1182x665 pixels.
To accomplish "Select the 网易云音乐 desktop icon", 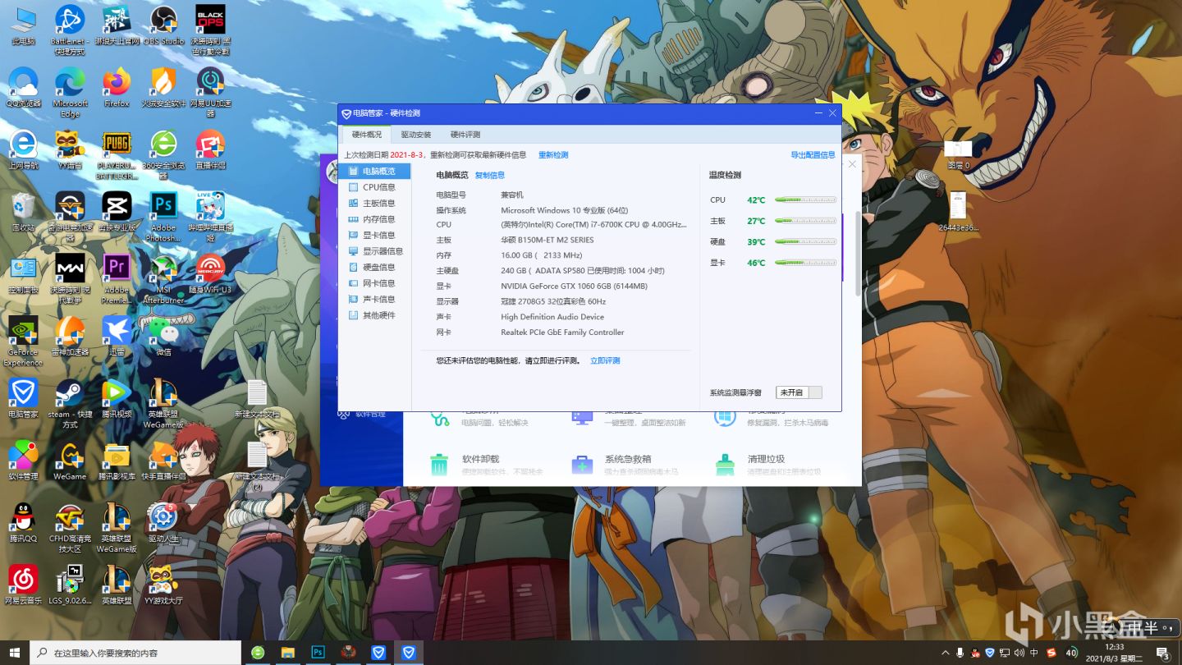I will [23, 585].
